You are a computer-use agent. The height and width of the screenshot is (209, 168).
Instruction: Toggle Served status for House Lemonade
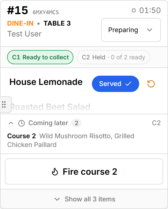tap(116, 84)
